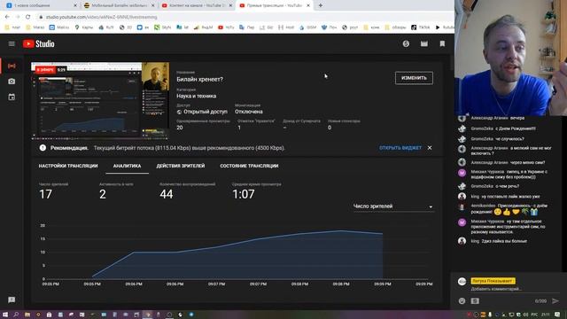
Task: Open the Skyfy bookmark
Action: [x=163, y=27]
